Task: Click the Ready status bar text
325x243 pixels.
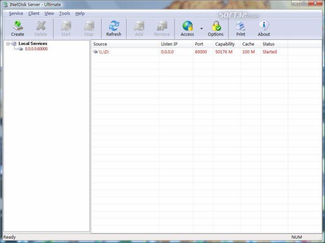Action: [10, 237]
